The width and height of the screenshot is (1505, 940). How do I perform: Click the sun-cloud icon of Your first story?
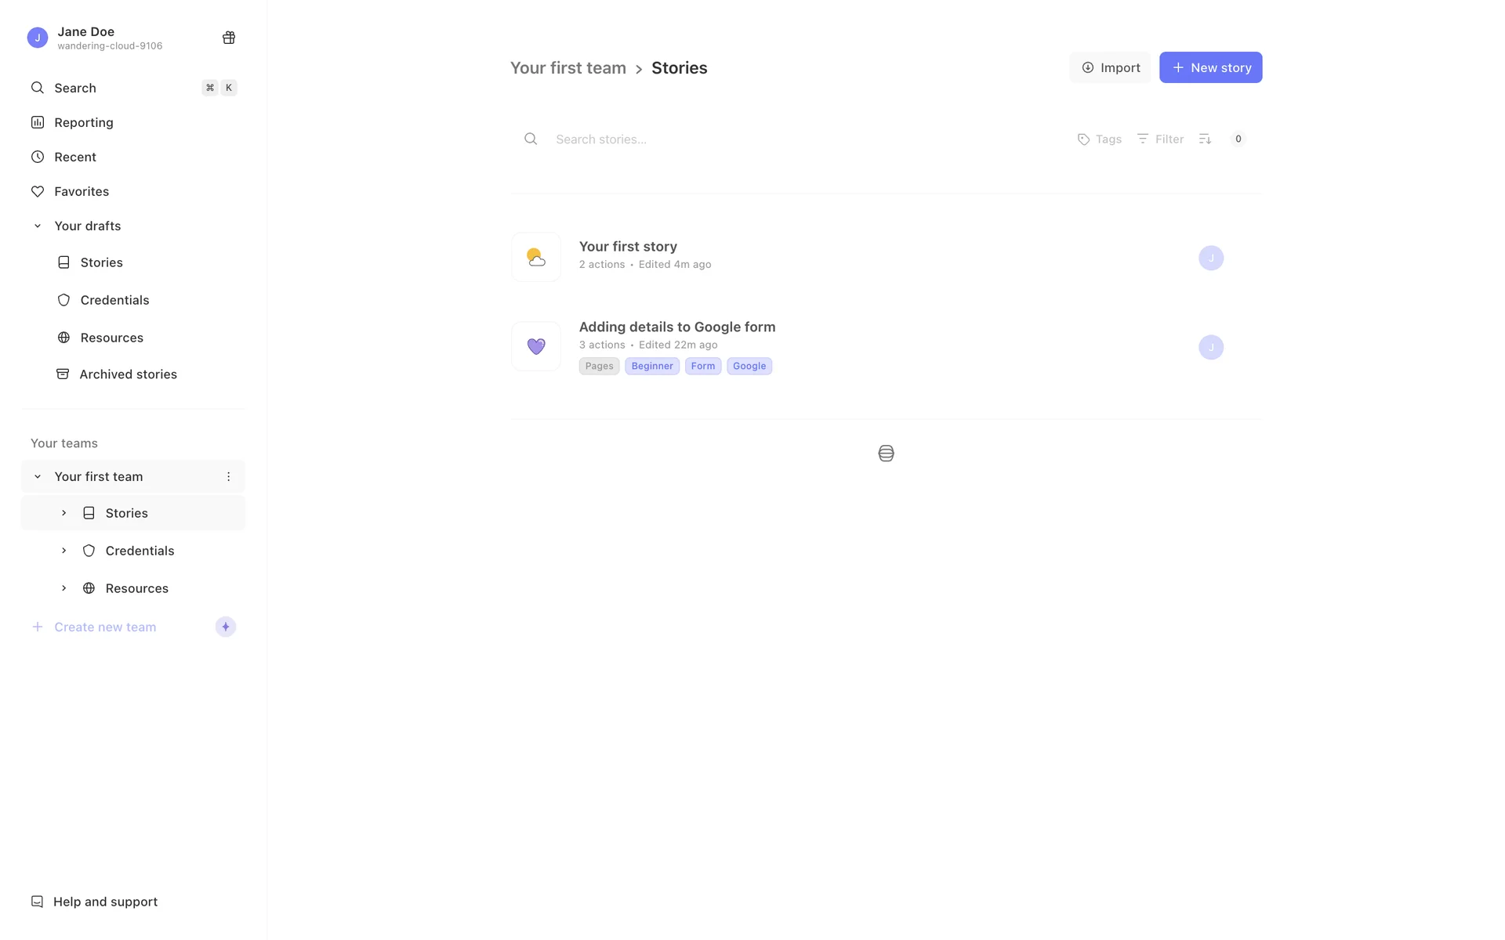[x=536, y=257]
